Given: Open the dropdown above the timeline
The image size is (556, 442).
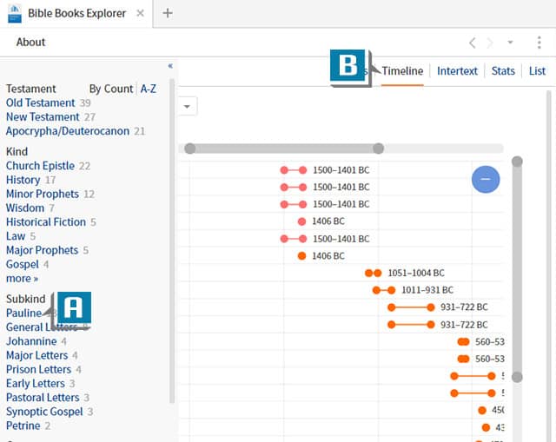Looking at the screenshot, I should tap(188, 106).
